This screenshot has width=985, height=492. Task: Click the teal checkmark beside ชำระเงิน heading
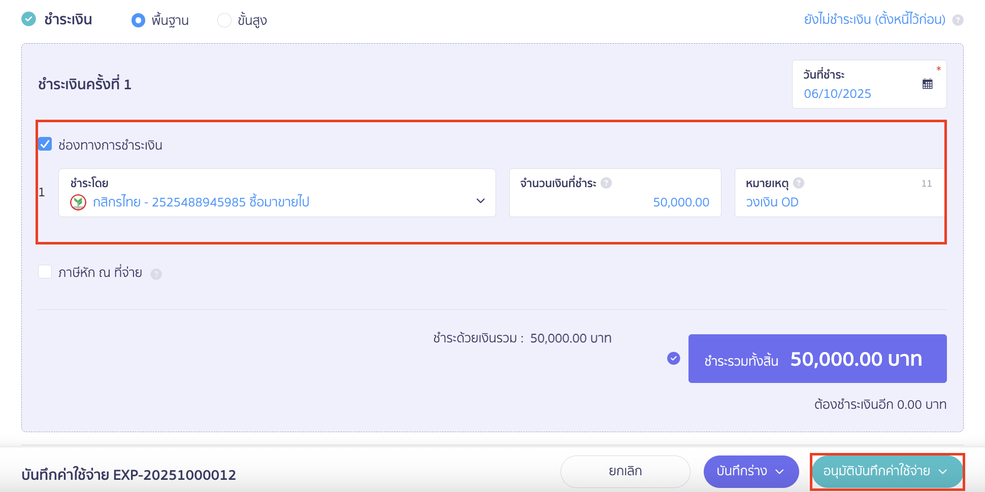click(29, 19)
